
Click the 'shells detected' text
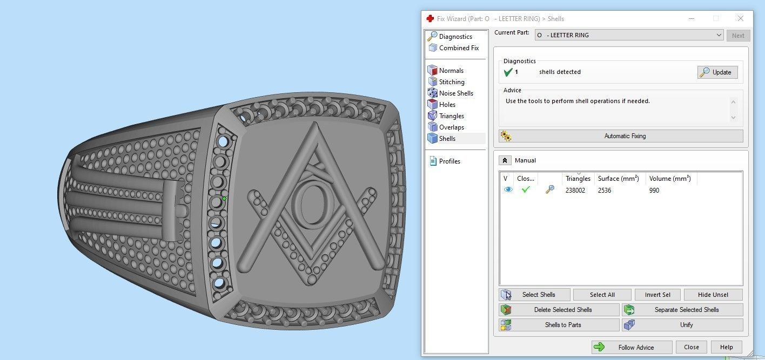(x=560, y=72)
